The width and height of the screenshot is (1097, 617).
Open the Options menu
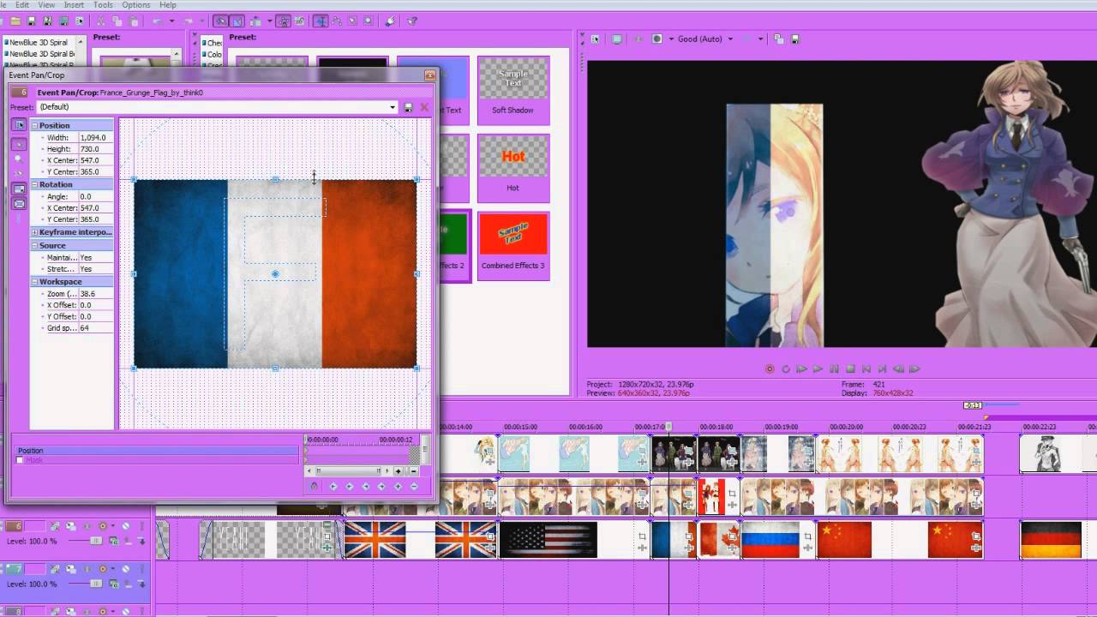point(135,5)
